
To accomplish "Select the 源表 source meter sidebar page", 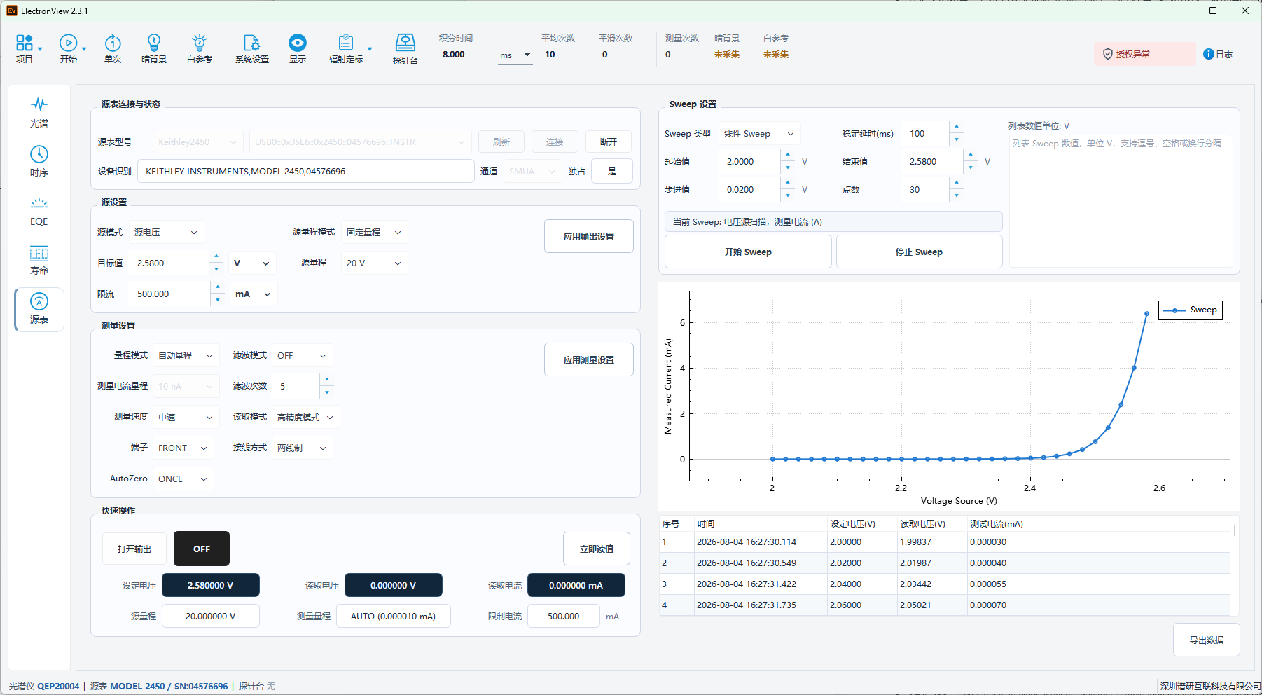I will 39,309.
